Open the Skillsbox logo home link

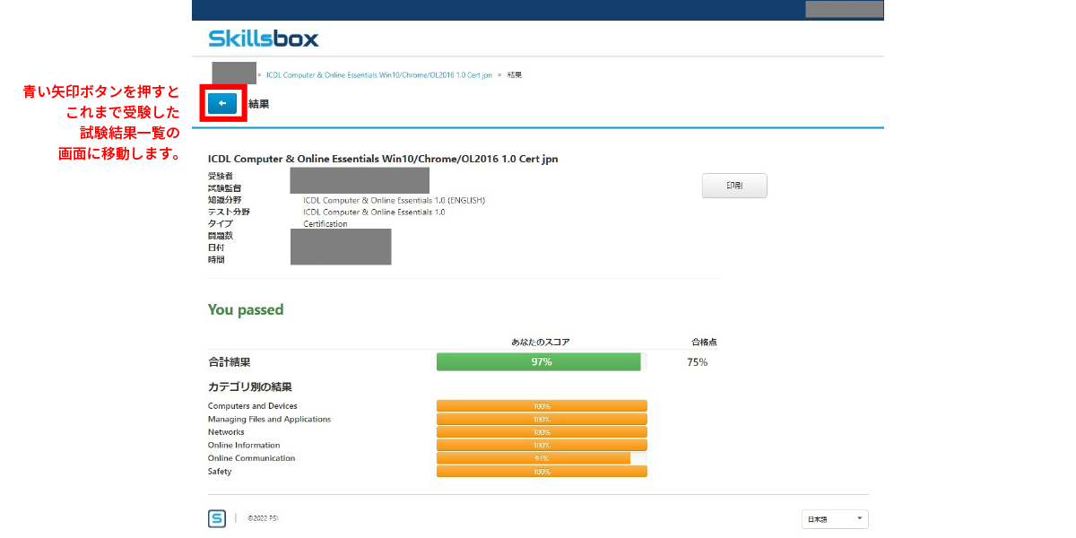click(x=264, y=39)
